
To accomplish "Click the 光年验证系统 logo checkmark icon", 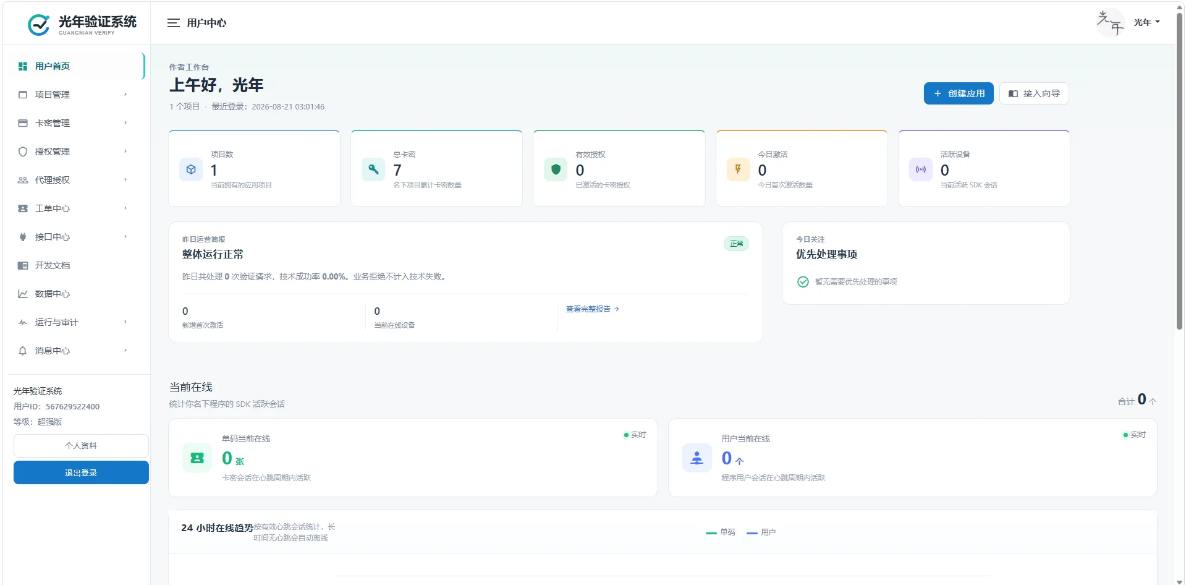I will pos(39,25).
